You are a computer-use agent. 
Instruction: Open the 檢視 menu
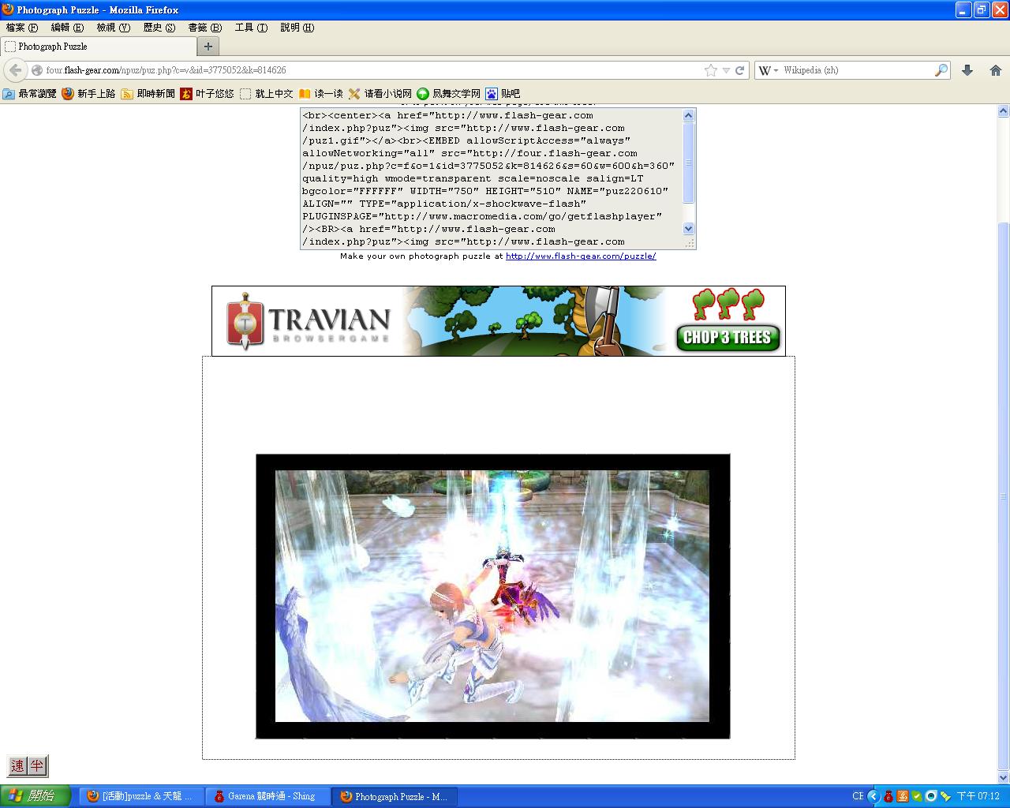113,28
